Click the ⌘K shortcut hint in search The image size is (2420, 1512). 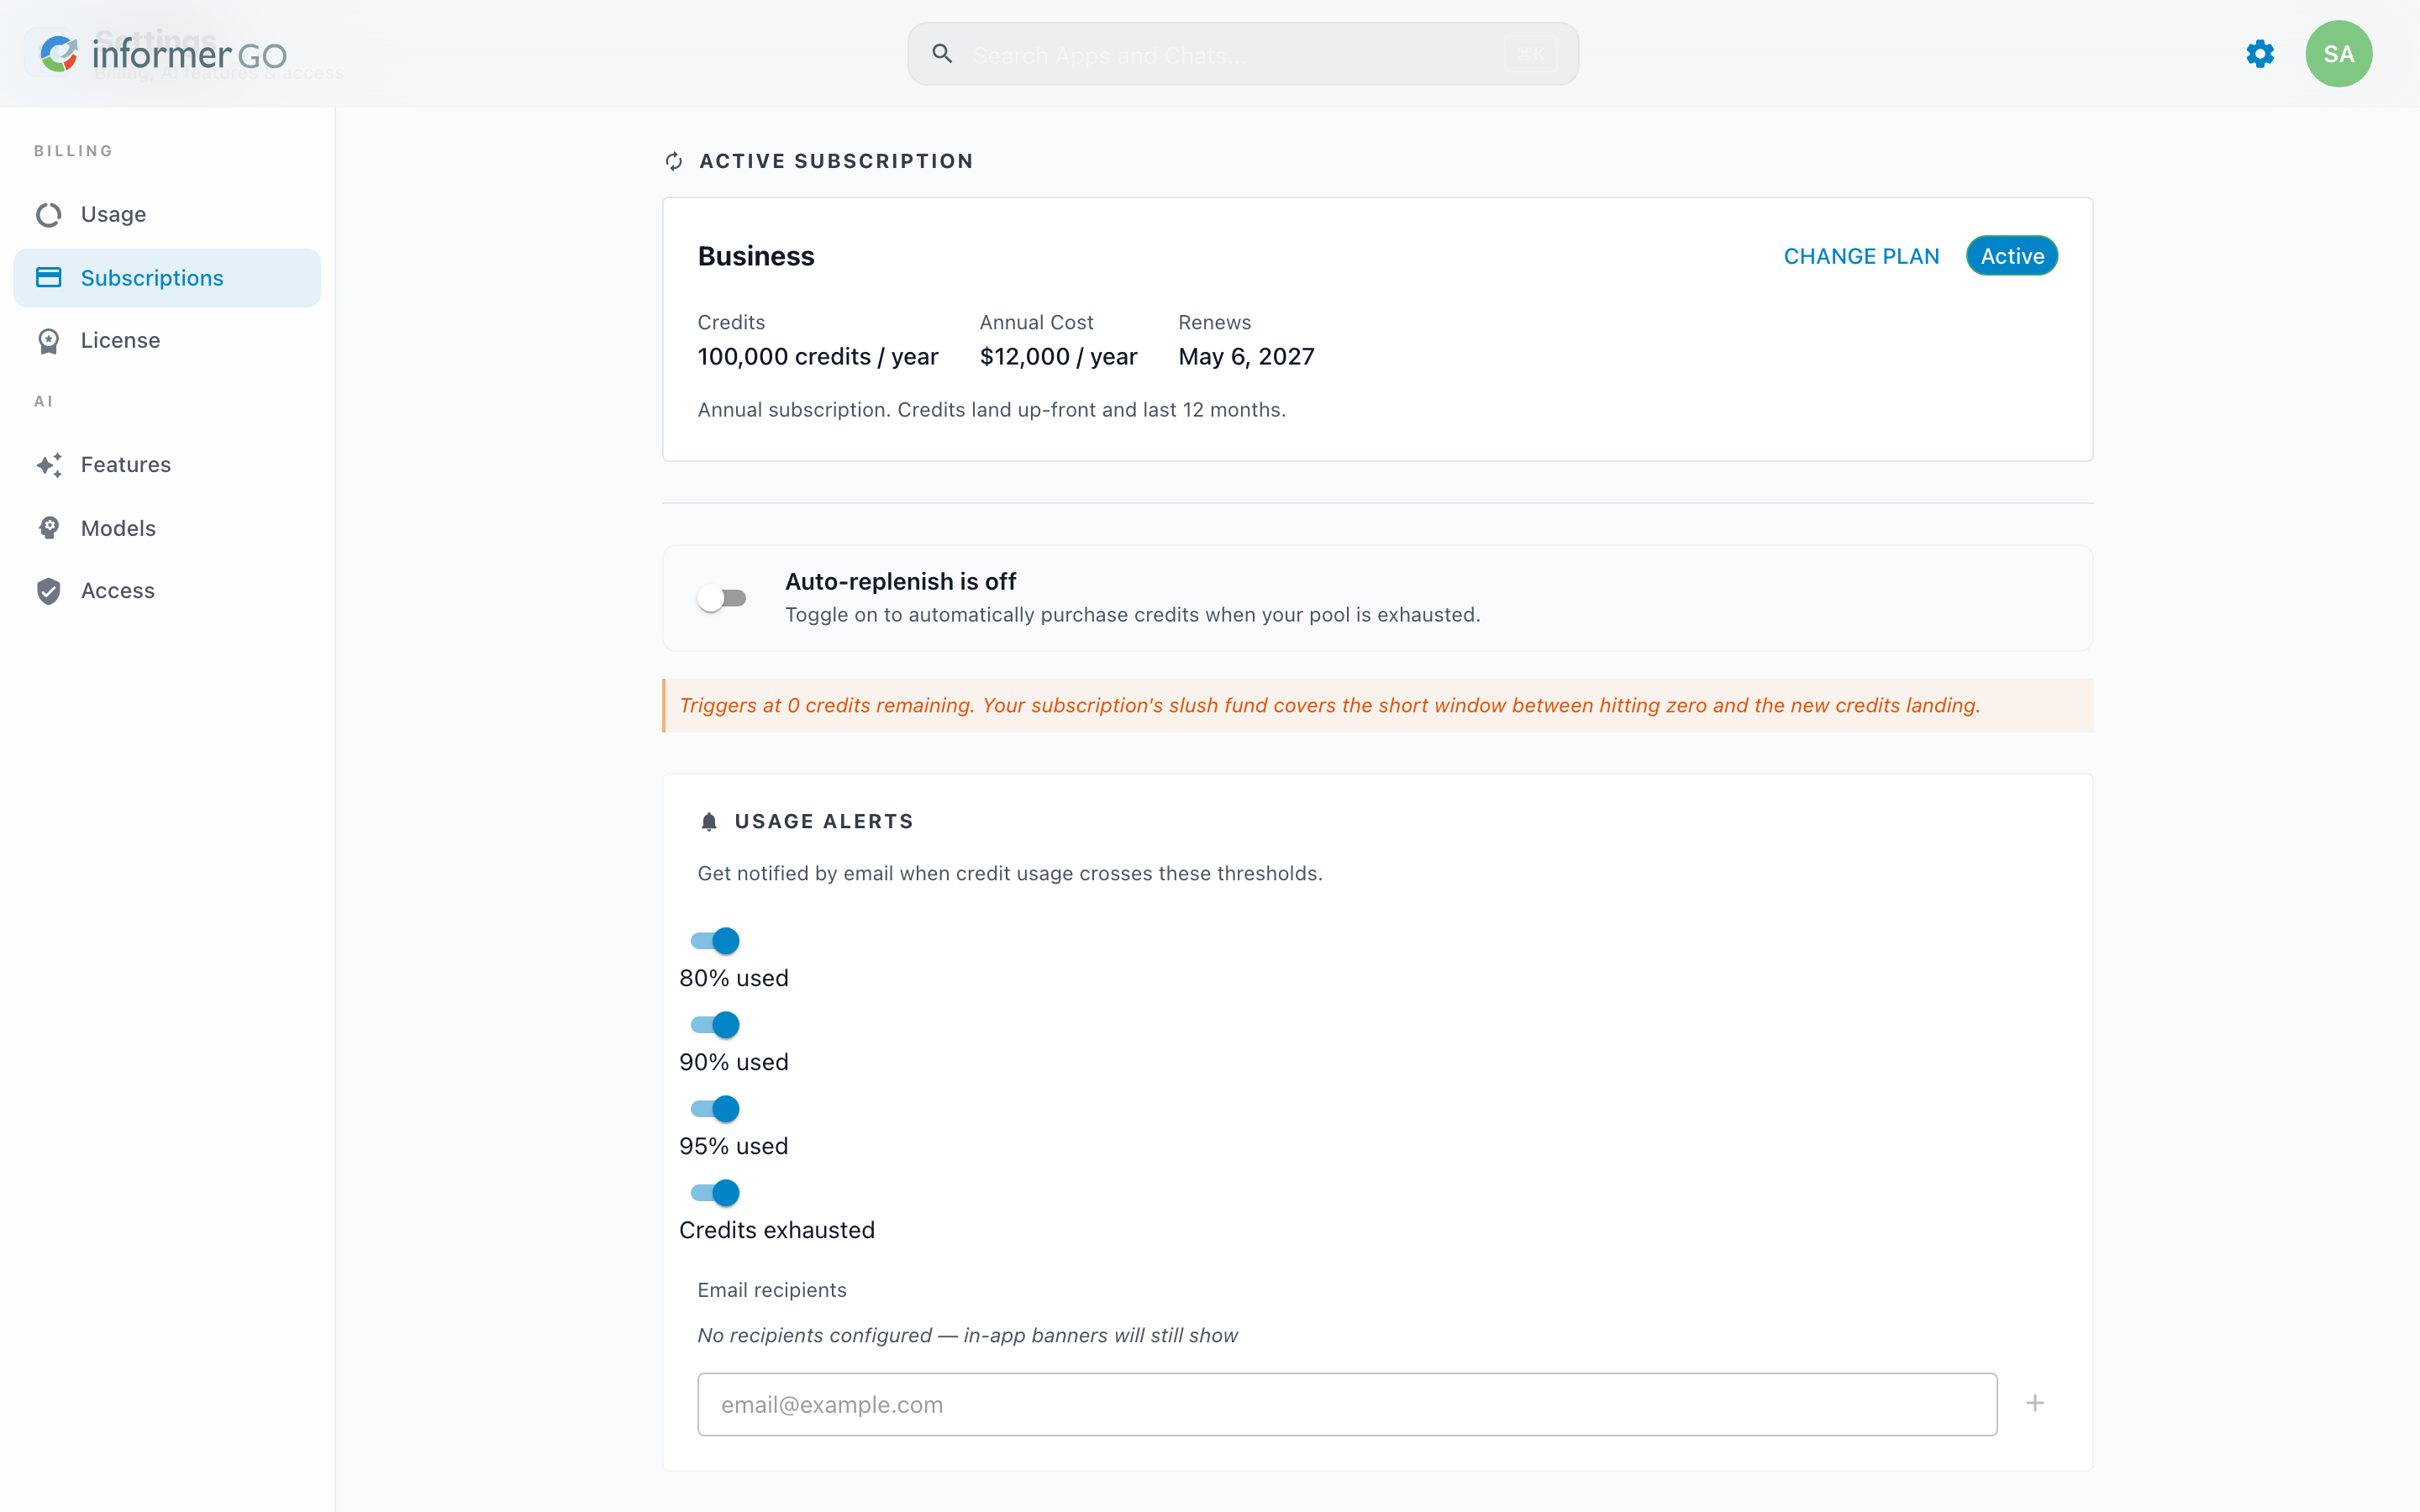[1530, 54]
